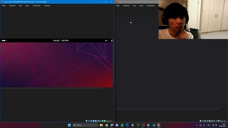Click gray optical disk indicator in left VM status bar
The width and height of the screenshot is (228, 128).
[89, 121]
